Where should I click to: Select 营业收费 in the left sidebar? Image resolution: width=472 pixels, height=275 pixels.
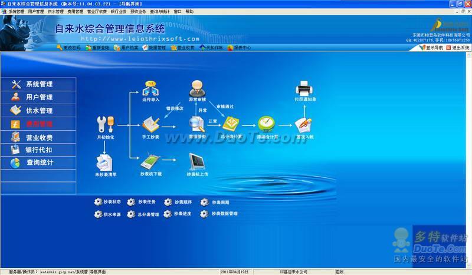(38, 137)
